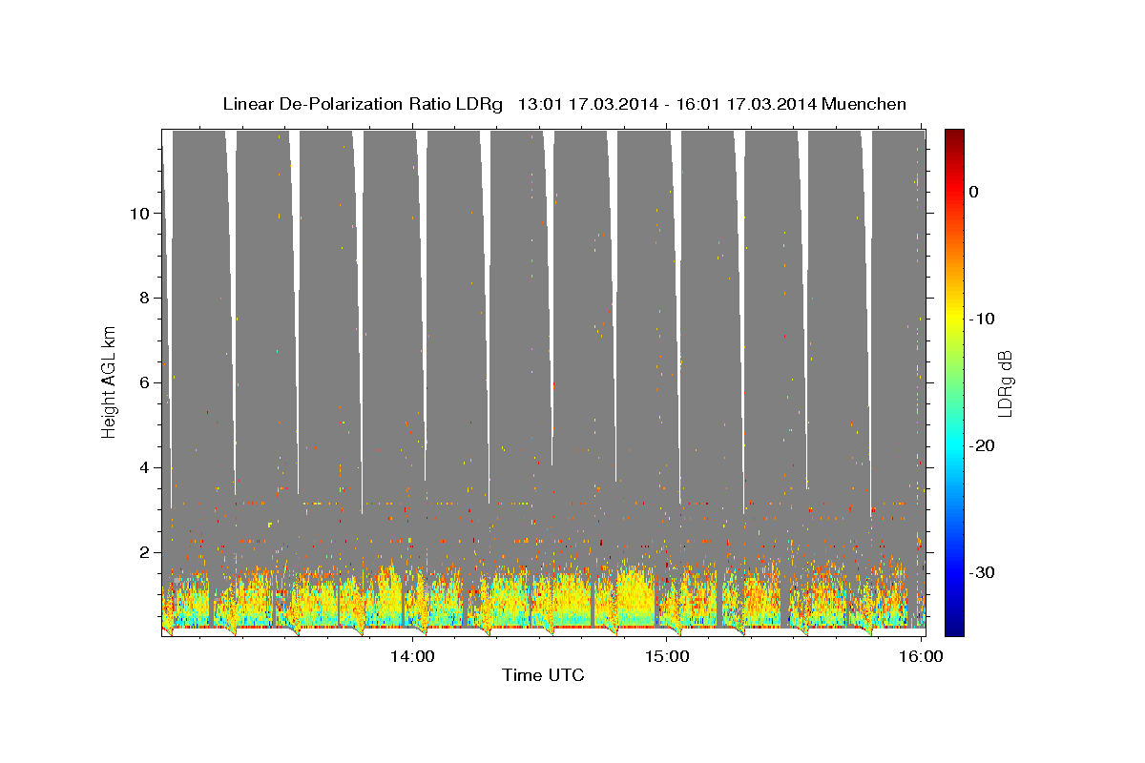Select the 14:00 time tick label
The width and height of the screenshot is (1145, 763).
[413, 656]
